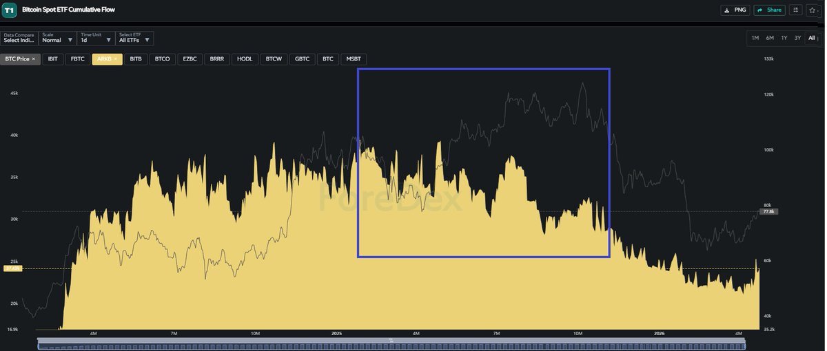827x351 pixels.
Task: Toggle the BRRR ETF chip
Action: coord(216,59)
